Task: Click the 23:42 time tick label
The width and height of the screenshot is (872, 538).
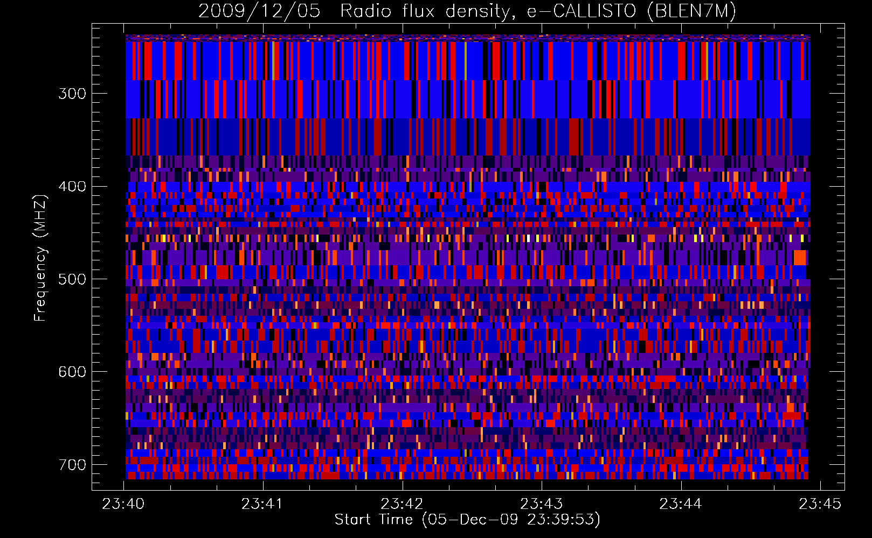Action: pyautogui.click(x=402, y=504)
